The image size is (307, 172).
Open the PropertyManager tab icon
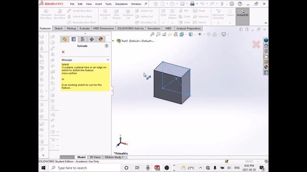click(x=73, y=39)
